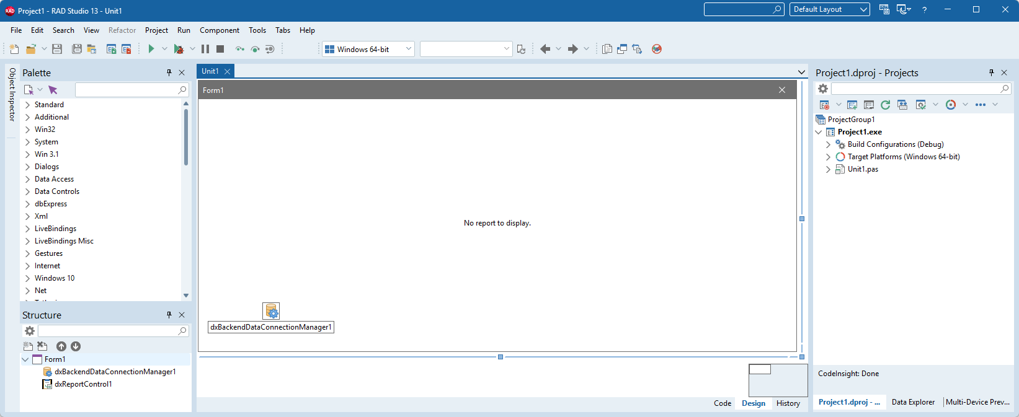Open the Projects panel gear settings
Image resolution: width=1019 pixels, height=417 pixels.
(823, 89)
